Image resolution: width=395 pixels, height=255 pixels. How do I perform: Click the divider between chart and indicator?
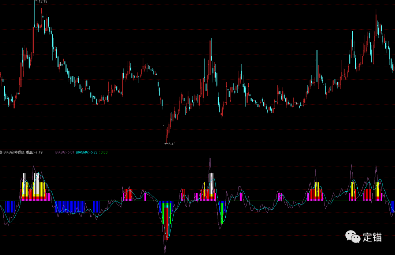197,150
